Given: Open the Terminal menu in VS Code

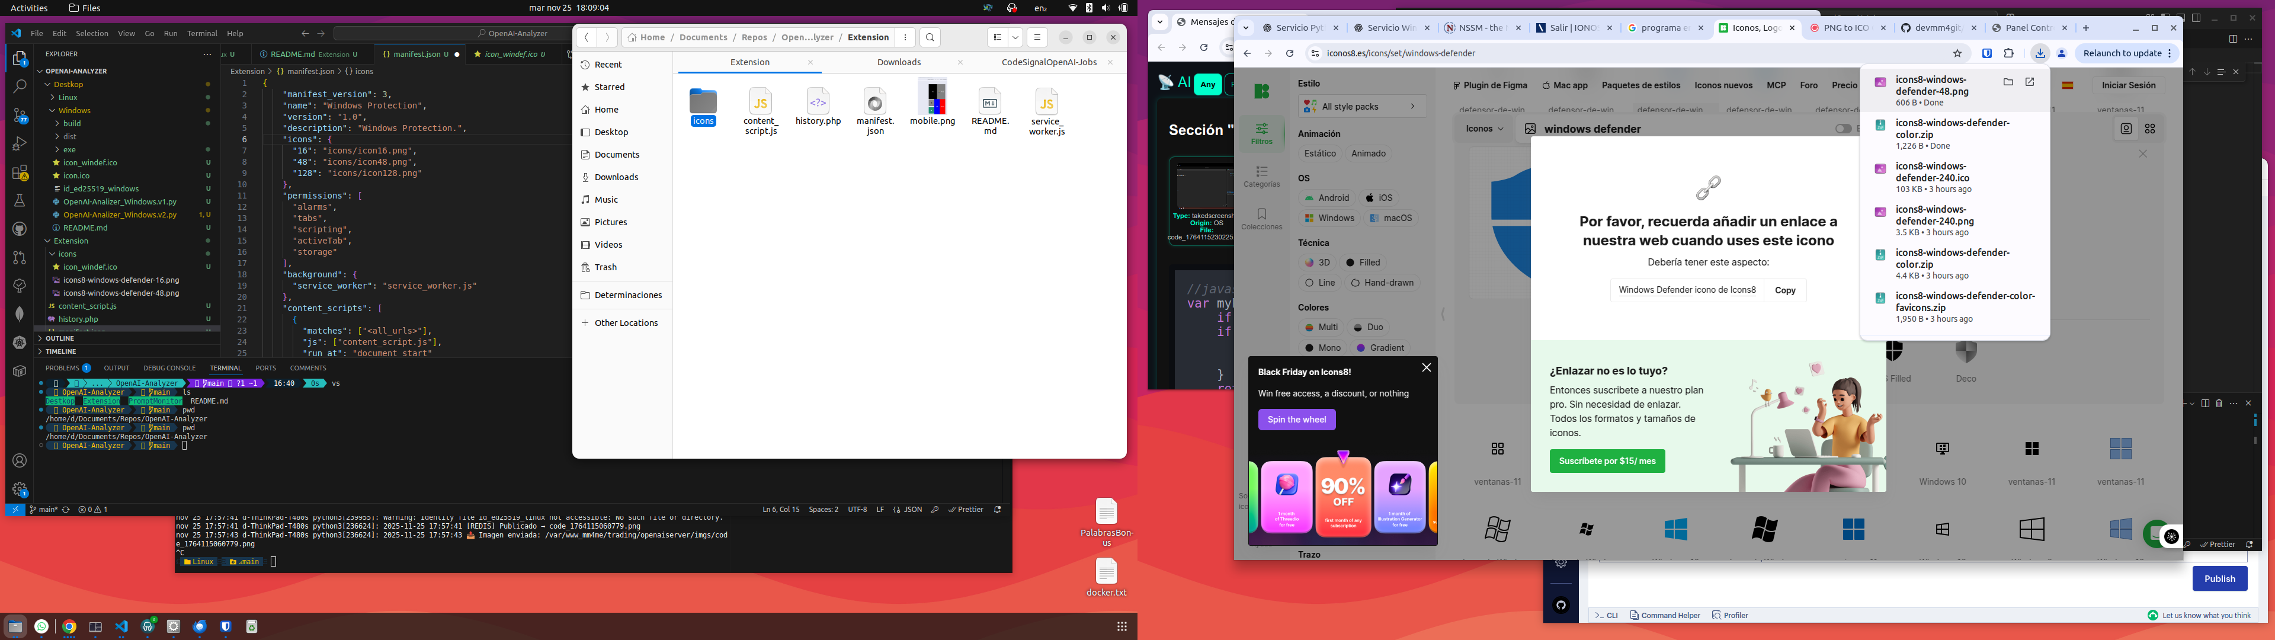Looking at the screenshot, I should pyautogui.click(x=201, y=34).
